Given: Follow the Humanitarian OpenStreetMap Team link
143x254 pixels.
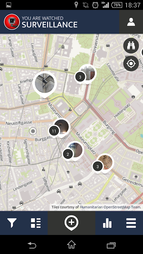Looking at the screenshot, I should click(x=110, y=207).
